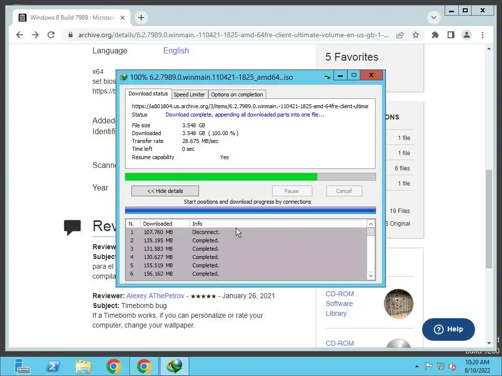Screen dimensions: 502x376
Task: Click muted volume tray icon
Action: coord(452,366)
